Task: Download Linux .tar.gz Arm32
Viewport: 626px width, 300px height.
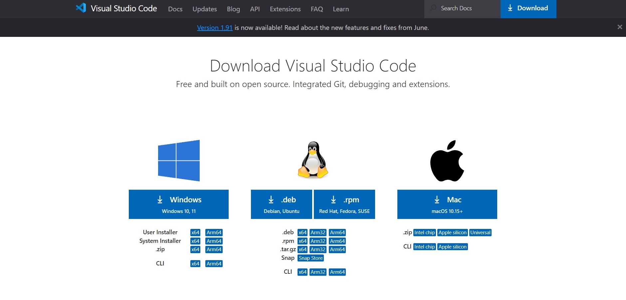Action: (318, 250)
